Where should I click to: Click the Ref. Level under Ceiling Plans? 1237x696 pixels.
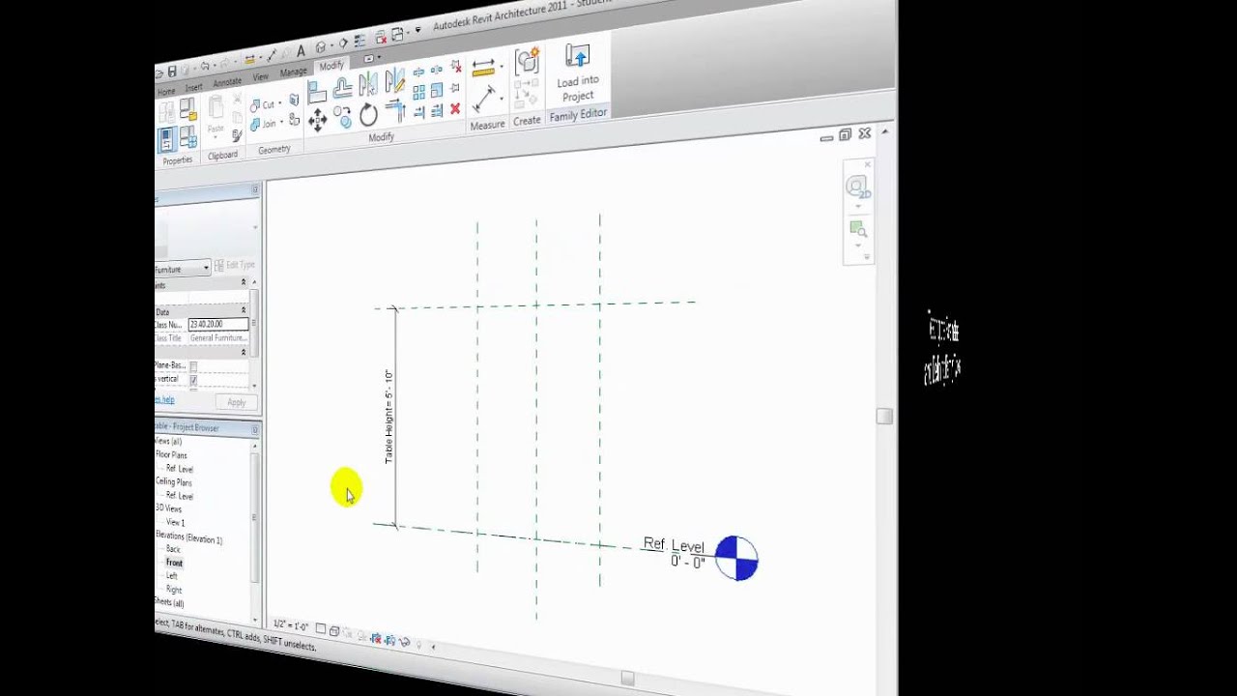coord(180,496)
